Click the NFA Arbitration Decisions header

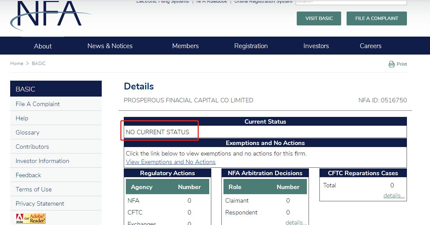(x=265, y=173)
